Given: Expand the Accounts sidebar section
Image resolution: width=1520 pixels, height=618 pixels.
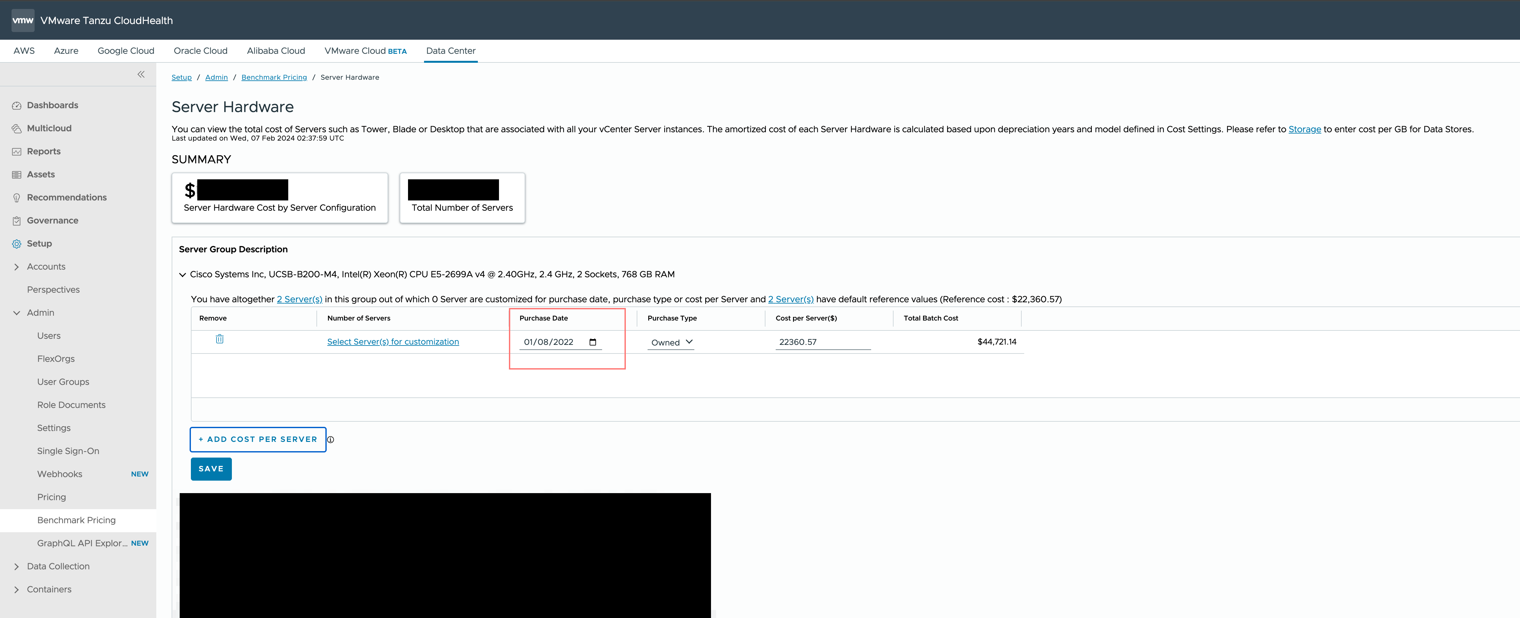Looking at the screenshot, I should click(x=17, y=267).
